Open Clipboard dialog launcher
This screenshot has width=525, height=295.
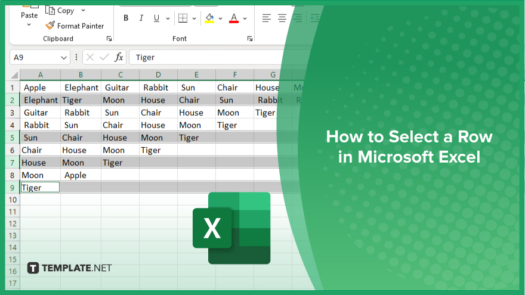tap(109, 39)
